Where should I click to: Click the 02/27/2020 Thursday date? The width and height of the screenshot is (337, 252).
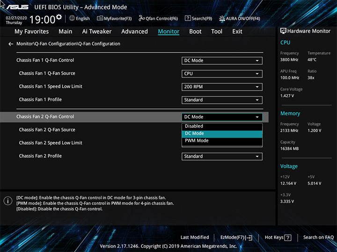pos(16,20)
